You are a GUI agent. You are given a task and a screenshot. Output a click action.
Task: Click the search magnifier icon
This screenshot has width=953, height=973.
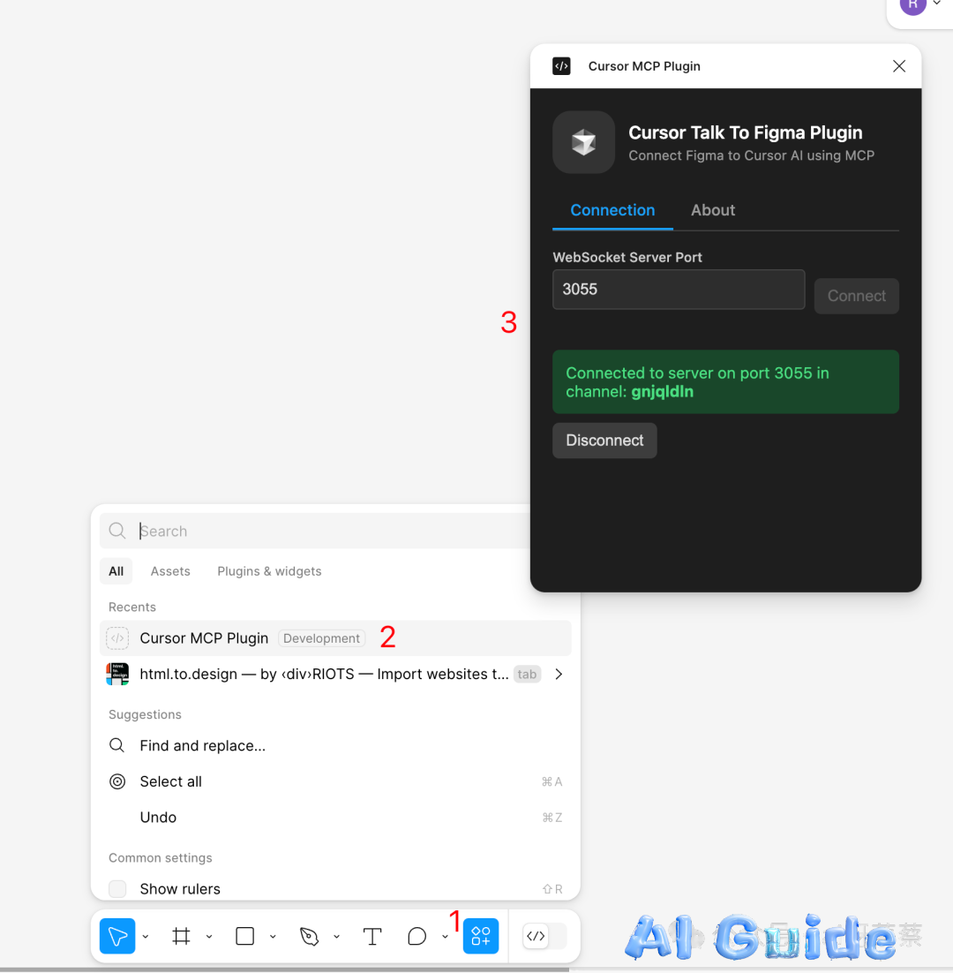click(x=117, y=531)
